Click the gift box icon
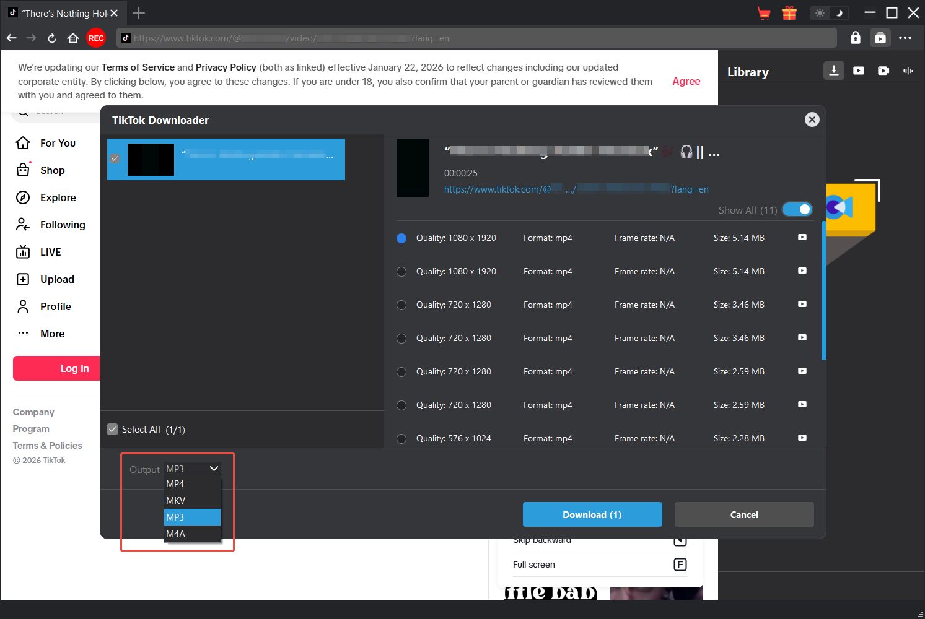925x619 pixels. 789,13
